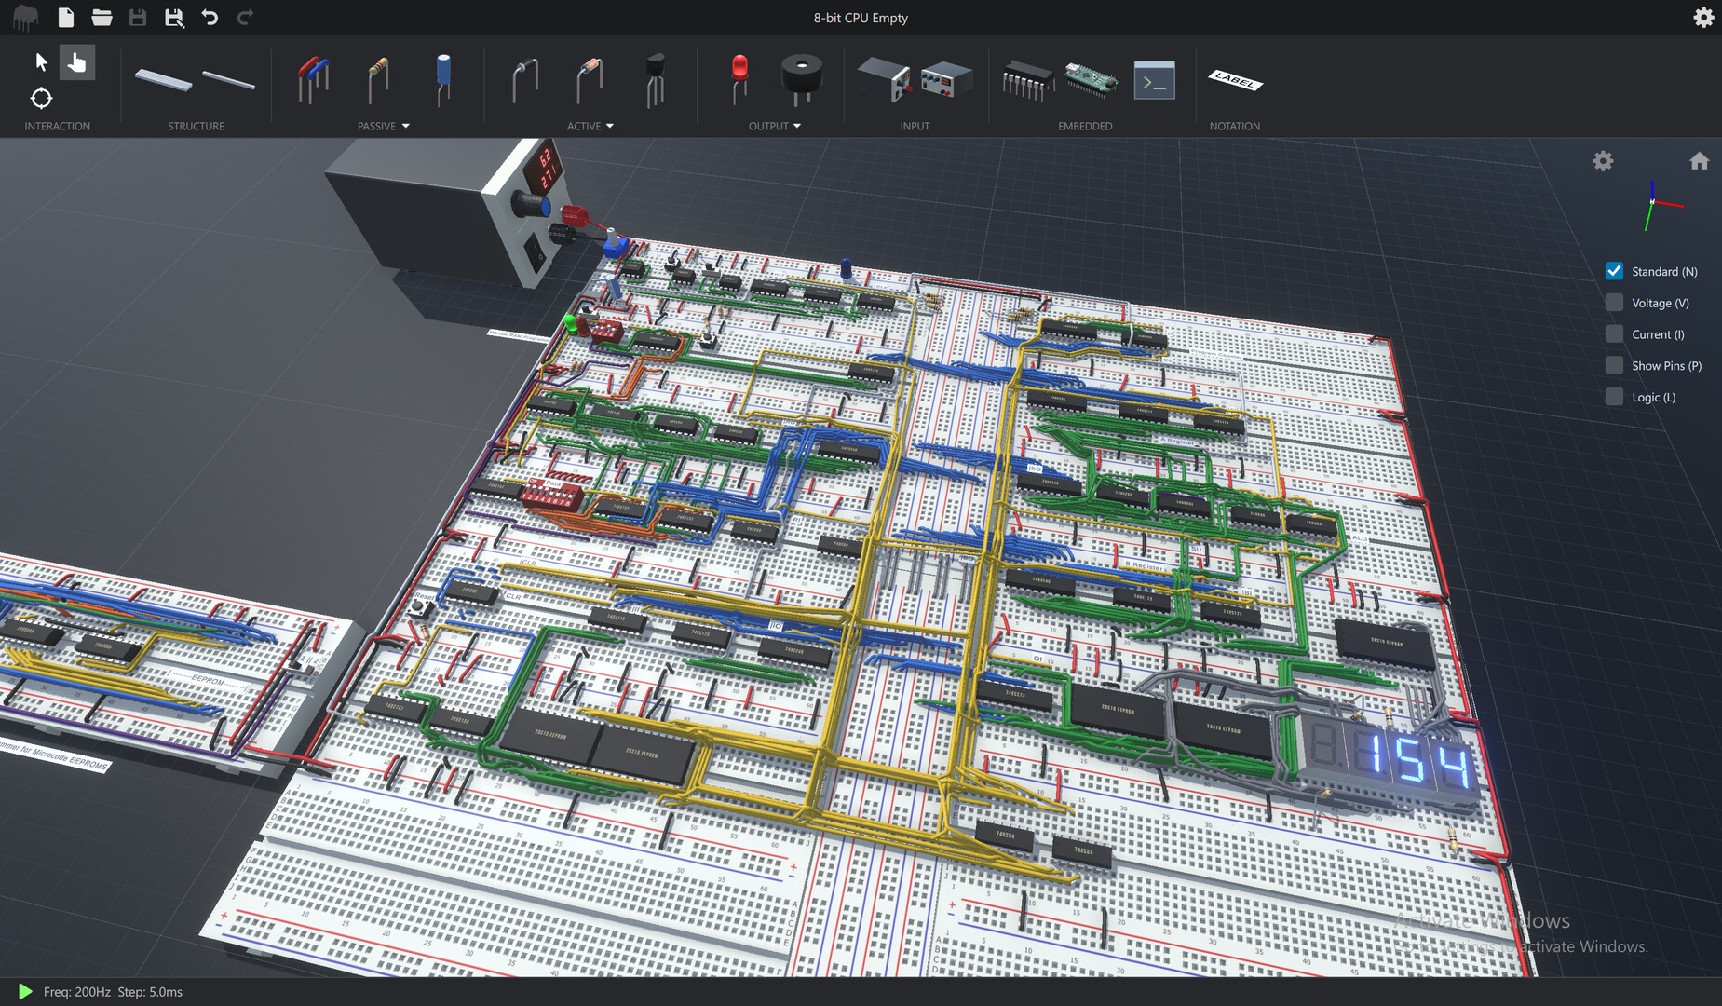Expand the ACTIVE components dropdown

click(x=612, y=126)
